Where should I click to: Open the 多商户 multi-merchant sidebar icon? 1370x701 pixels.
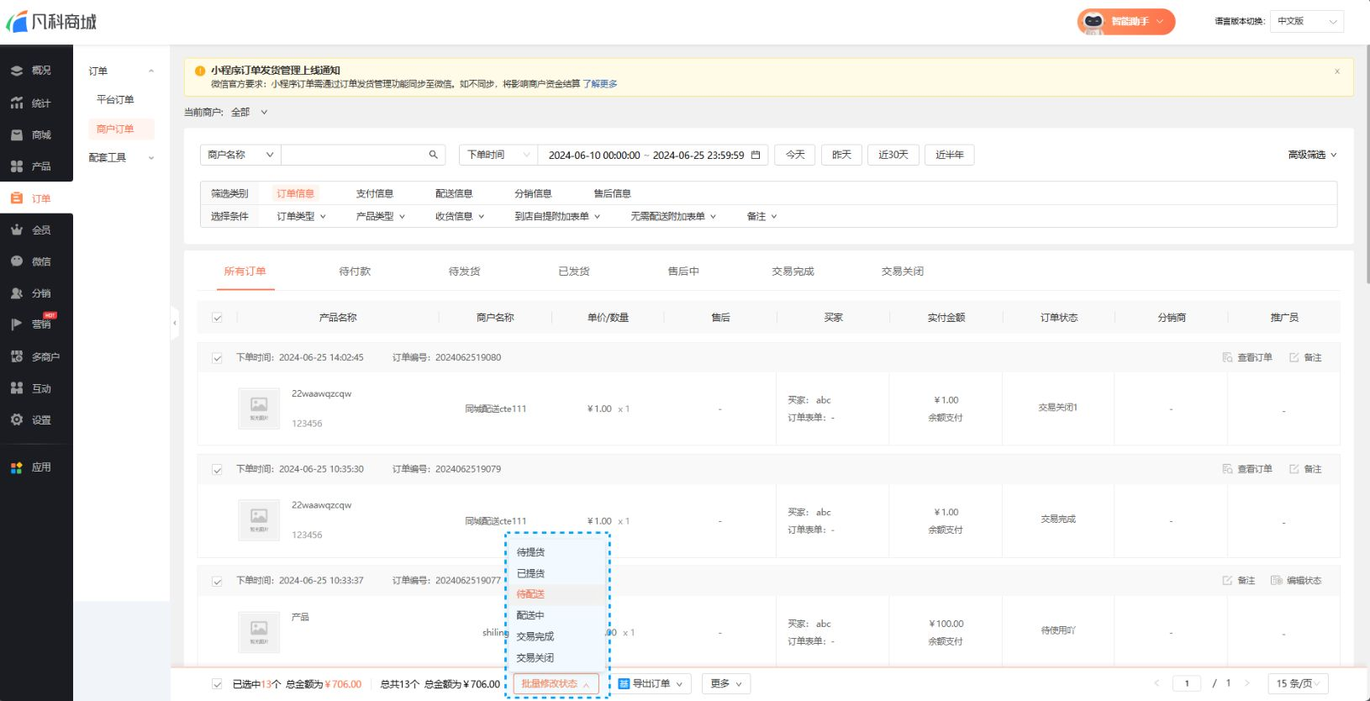17,356
